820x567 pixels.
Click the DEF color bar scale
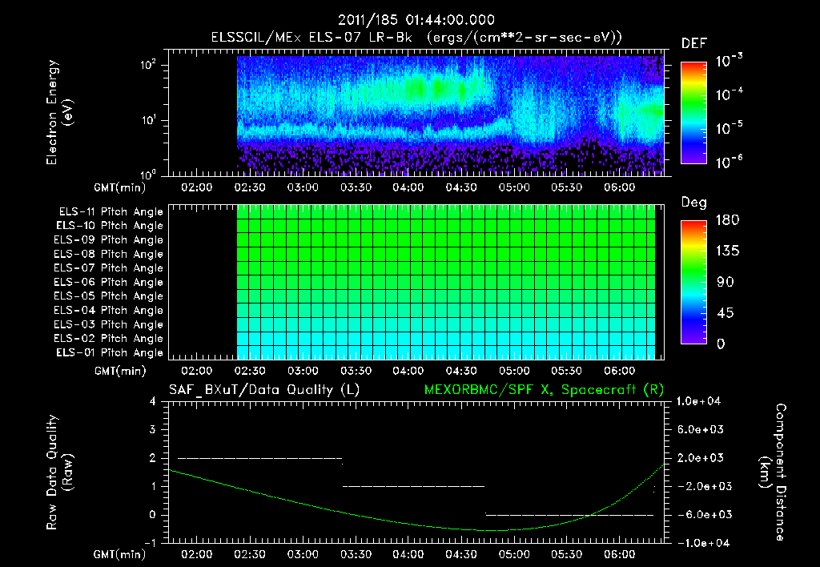[694, 113]
